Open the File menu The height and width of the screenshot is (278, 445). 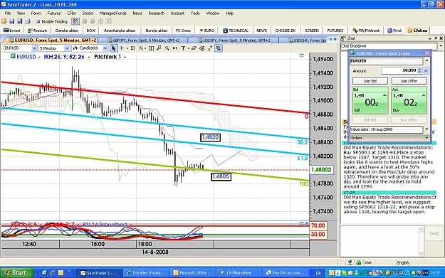pos(8,13)
